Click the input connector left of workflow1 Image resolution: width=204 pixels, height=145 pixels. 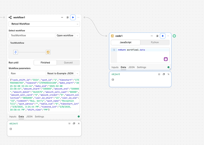point(4,17)
